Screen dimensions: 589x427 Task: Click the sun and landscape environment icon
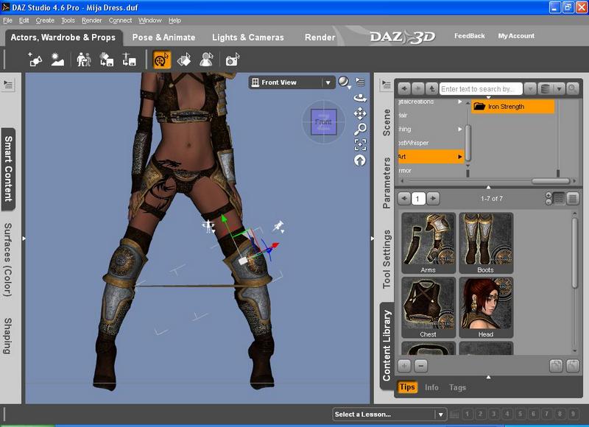coord(57,60)
